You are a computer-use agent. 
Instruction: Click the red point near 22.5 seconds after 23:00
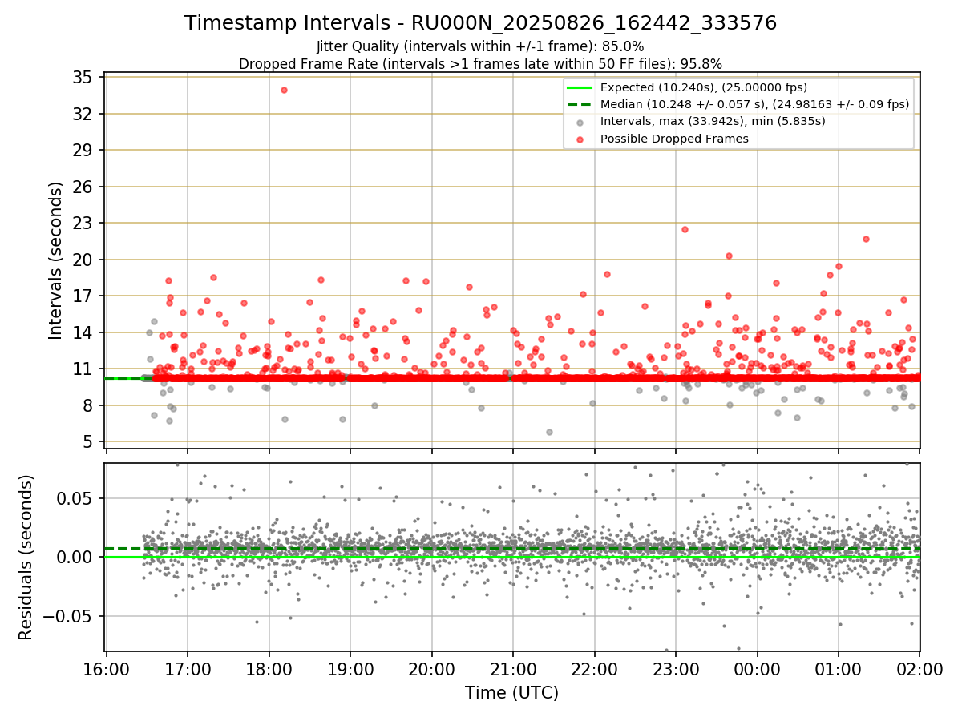685,229
